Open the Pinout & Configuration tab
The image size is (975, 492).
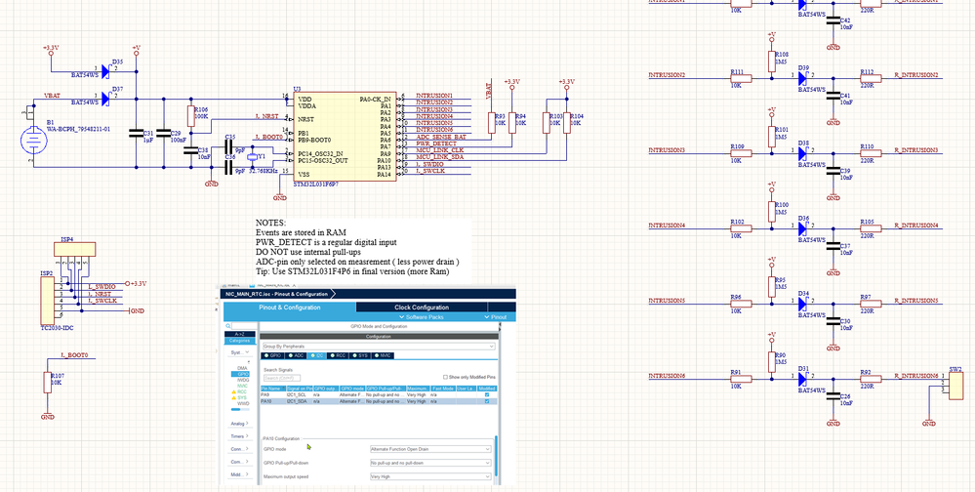coord(289,307)
